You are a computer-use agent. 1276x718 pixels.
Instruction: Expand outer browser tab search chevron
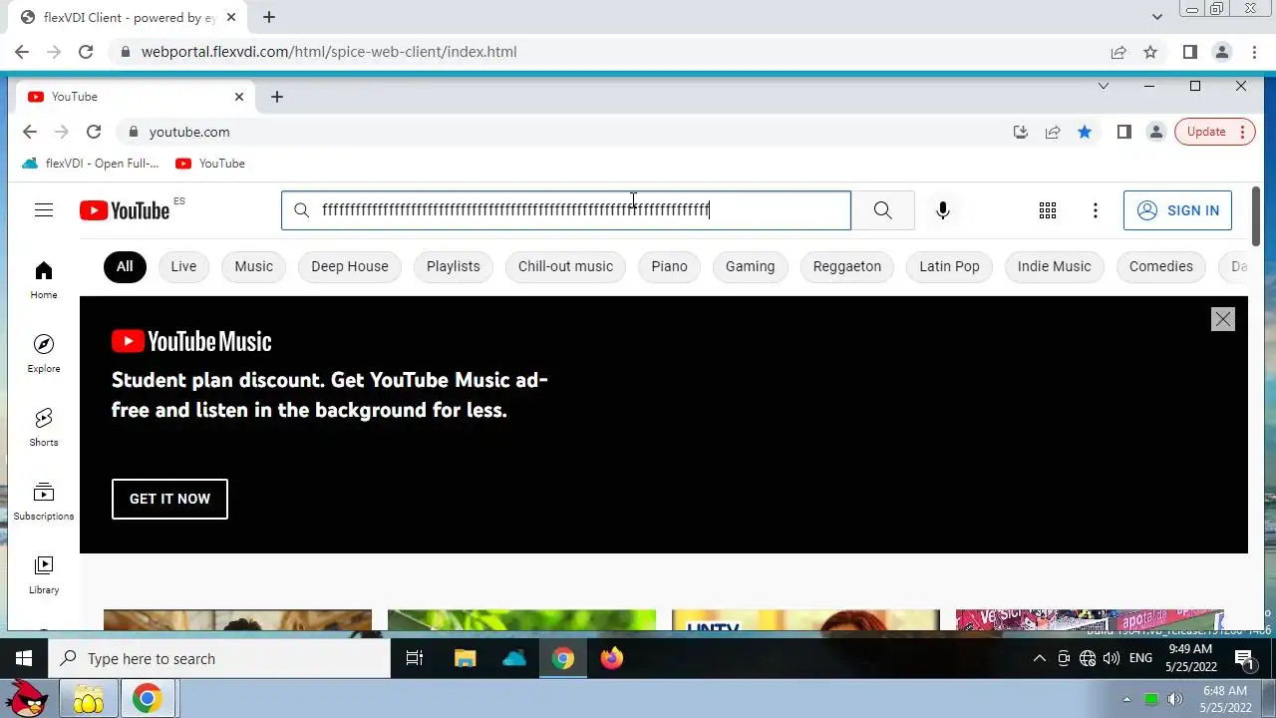coord(1156,17)
